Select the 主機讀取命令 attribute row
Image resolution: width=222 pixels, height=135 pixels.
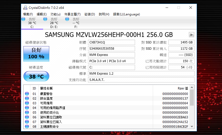coord(107,126)
